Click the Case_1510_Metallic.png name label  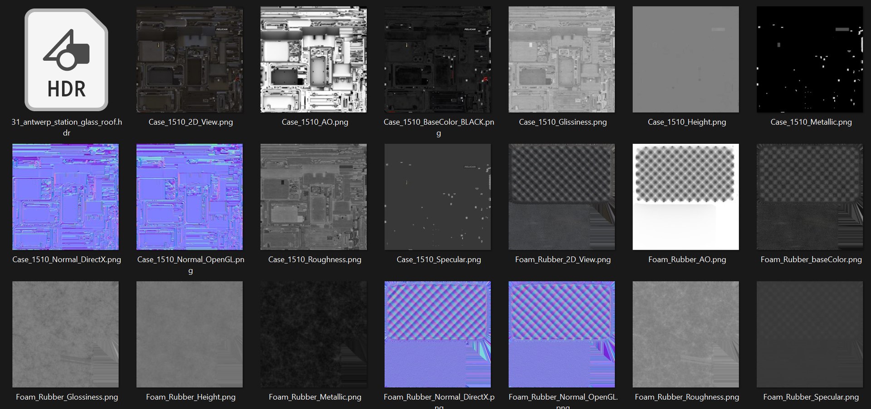(811, 122)
